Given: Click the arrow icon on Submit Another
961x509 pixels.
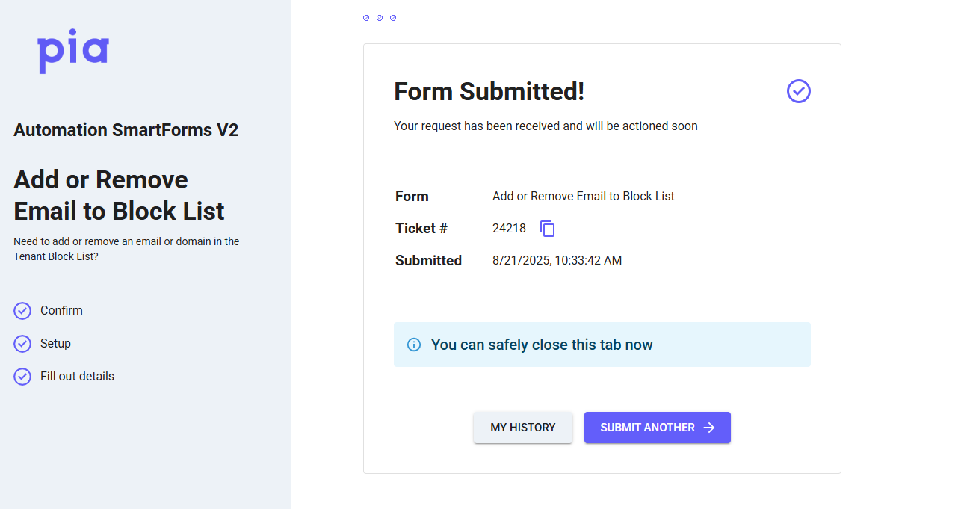Looking at the screenshot, I should tap(709, 428).
